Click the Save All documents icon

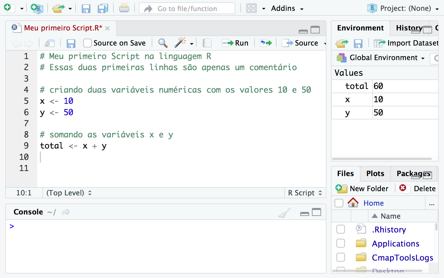pos(103,8)
